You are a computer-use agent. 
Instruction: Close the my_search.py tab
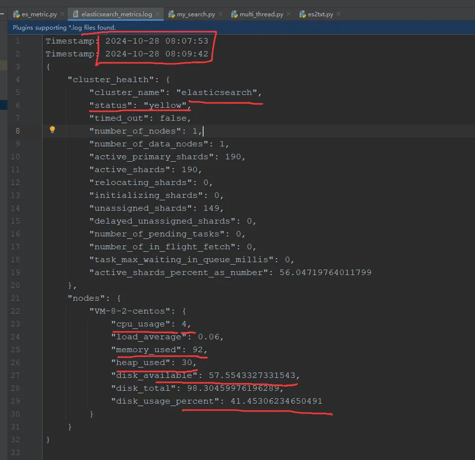(220, 14)
